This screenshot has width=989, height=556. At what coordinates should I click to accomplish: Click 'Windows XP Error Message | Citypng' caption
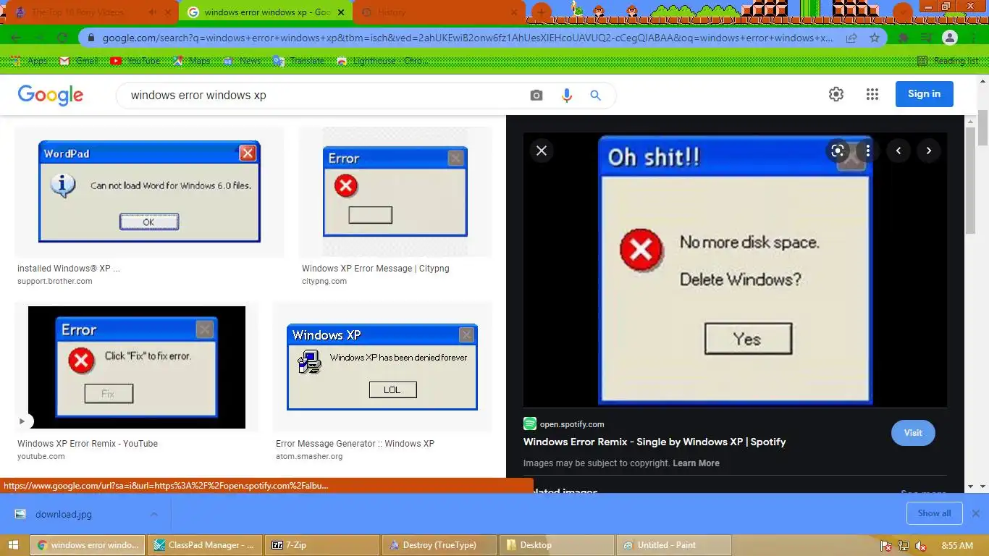tap(376, 269)
